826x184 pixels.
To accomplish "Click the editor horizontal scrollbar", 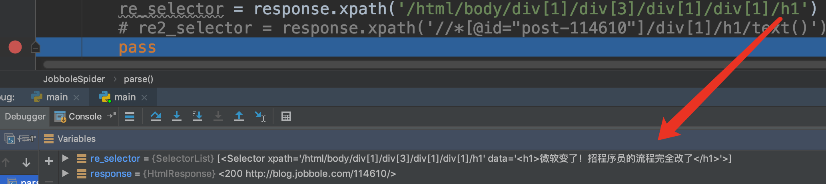I will click(x=434, y=64).
